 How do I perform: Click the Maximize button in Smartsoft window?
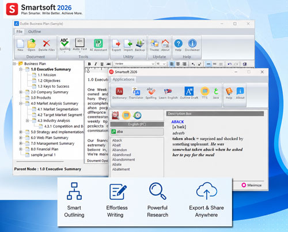[252, 185]
